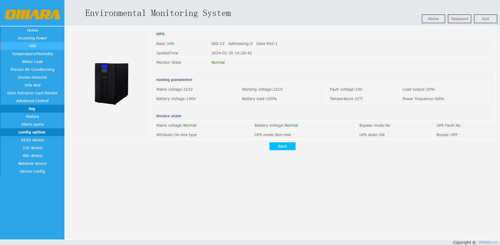Screen dimensions: 500x245
Task: Click the Password button
Action: [x=459, y=19]
